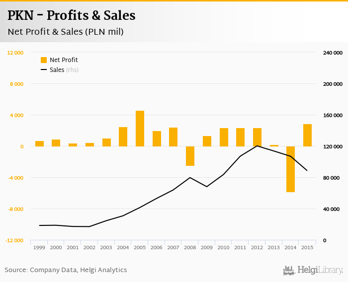Click the 2010 x-axis year label

pos(224,247)
